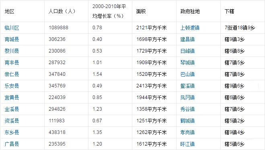This screenshot has height=150, width=265.
Task: Open the 资溪县 county link
Action: (x=12, y=121)
